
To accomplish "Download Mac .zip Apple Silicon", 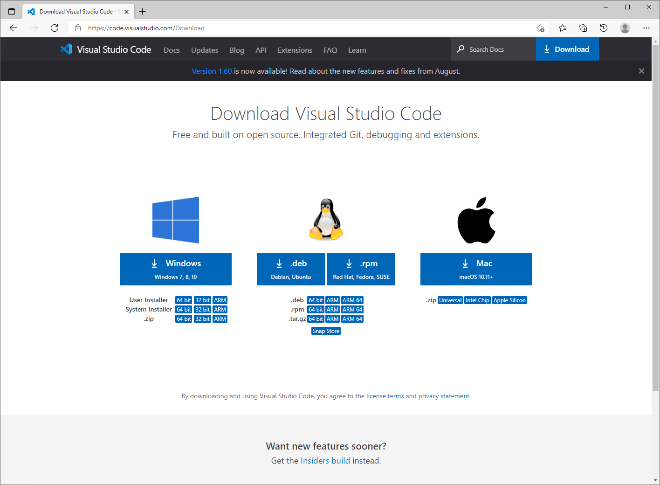I will pyautogui.click(x=509, y=300).
